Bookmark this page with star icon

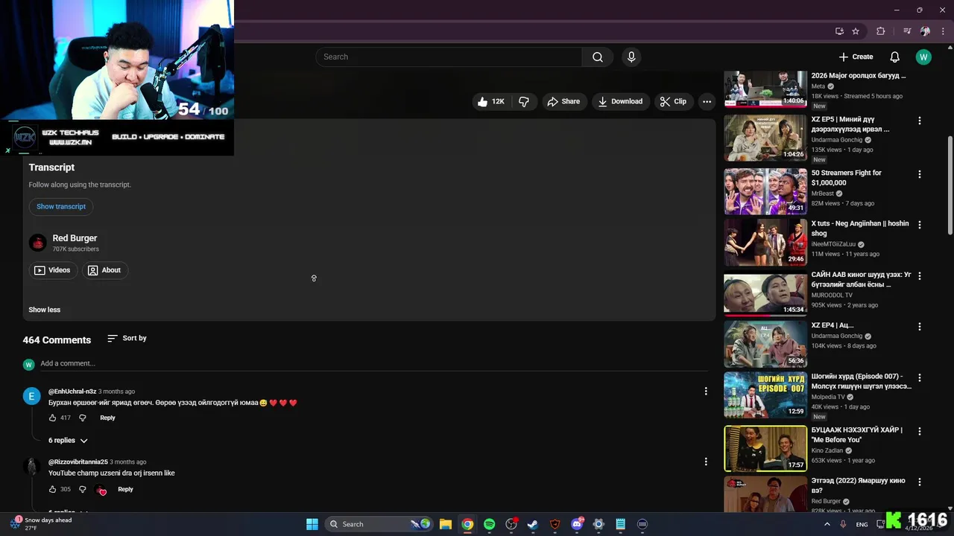(x=856, y=31)
